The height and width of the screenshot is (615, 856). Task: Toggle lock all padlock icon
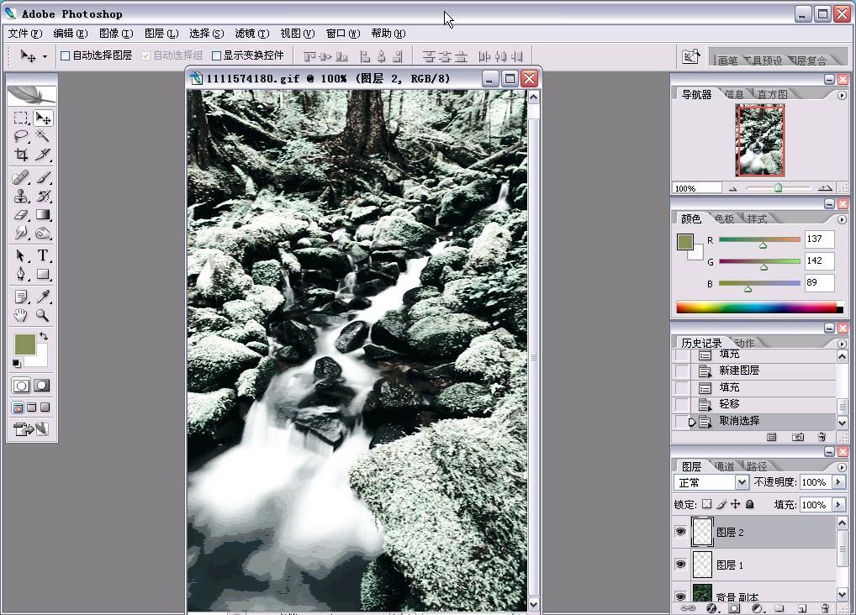coord(750,504)
